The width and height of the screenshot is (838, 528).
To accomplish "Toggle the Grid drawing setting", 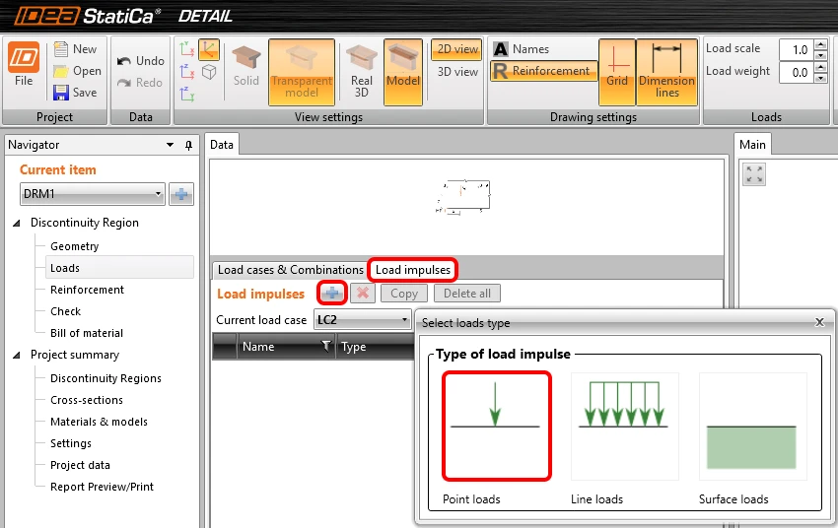I will click(x=617, y=72).
